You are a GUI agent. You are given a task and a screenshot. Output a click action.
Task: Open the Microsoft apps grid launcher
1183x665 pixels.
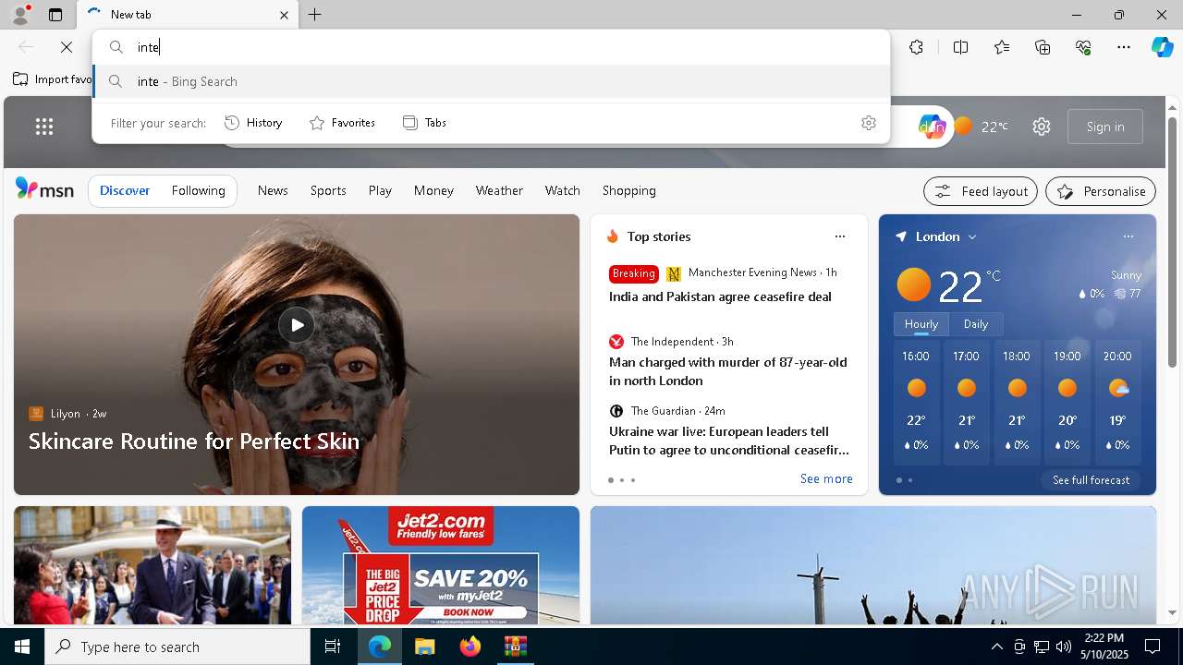44,127
